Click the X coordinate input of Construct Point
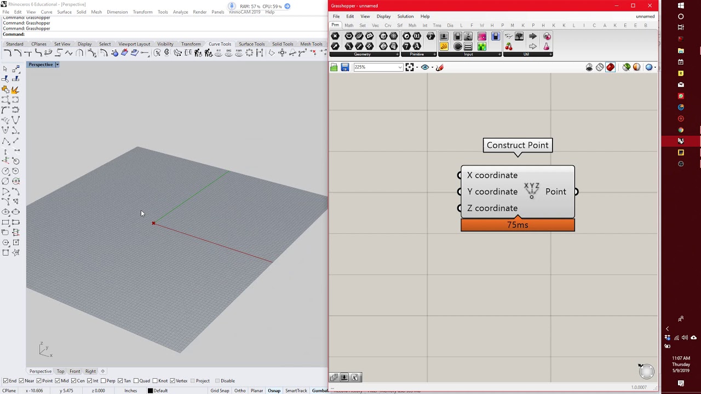701x394 pixels. (492, 175)
